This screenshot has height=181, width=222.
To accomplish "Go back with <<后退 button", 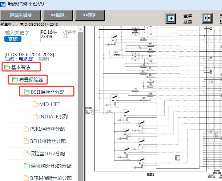I will [58, 15].
